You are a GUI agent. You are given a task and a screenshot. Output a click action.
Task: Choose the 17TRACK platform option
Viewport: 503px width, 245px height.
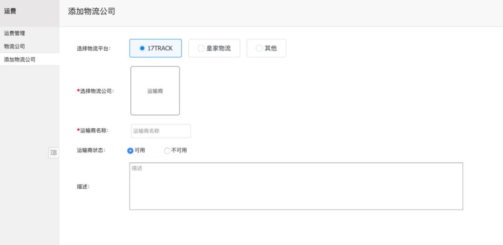(156, 48)
